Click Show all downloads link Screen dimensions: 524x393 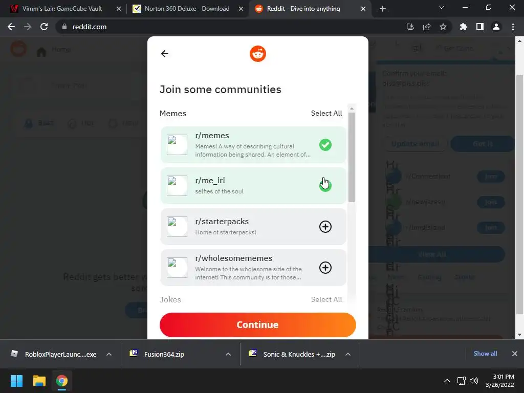point(485,354)
